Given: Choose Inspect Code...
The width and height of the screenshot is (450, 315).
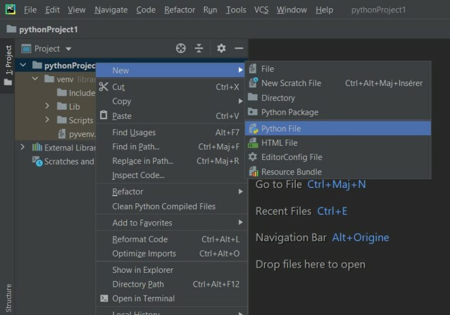Looking at the screenshot, I should pyautogui.click(x=170, y=175).
